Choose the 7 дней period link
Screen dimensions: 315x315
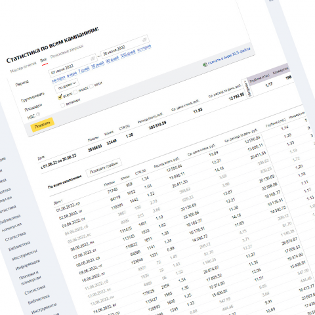click(84, 70)
